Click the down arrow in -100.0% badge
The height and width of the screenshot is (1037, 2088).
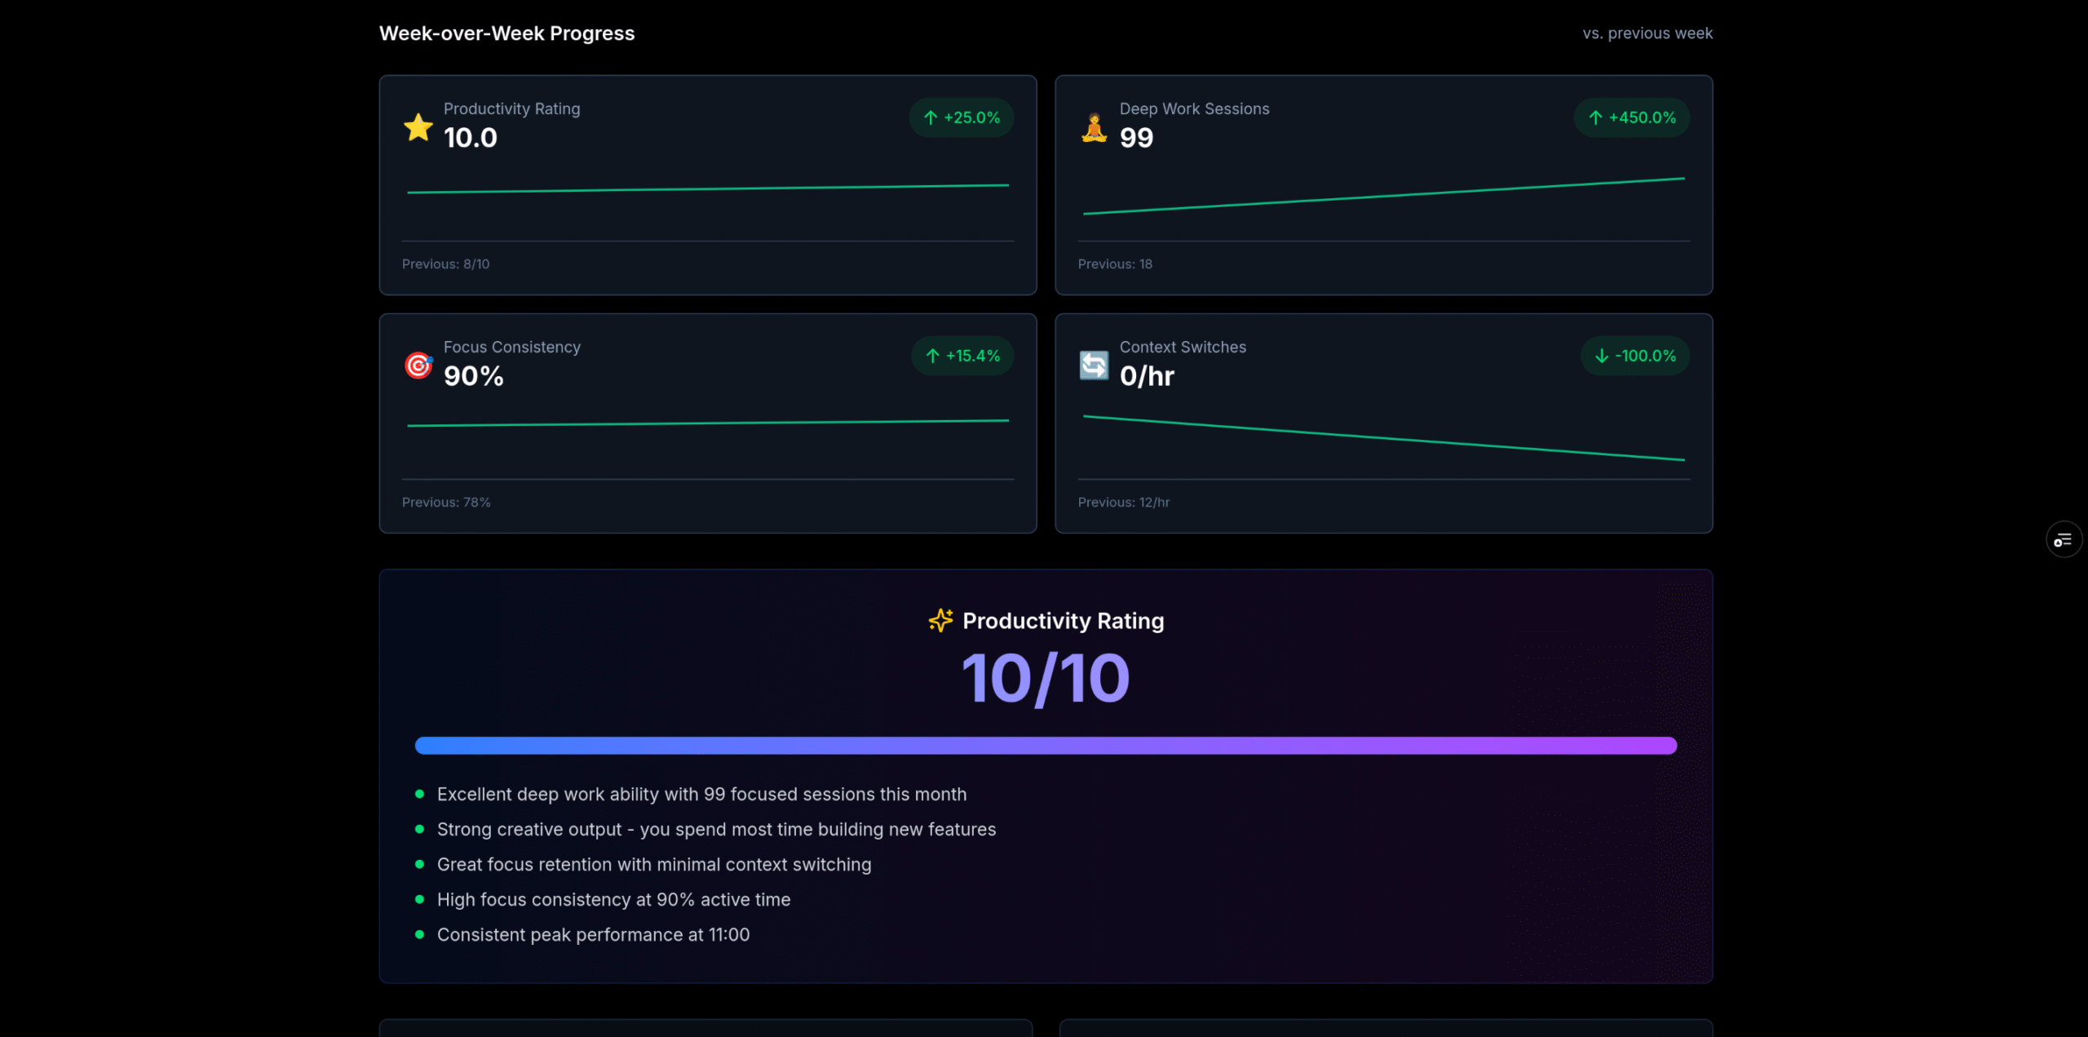pos(1601,357)
